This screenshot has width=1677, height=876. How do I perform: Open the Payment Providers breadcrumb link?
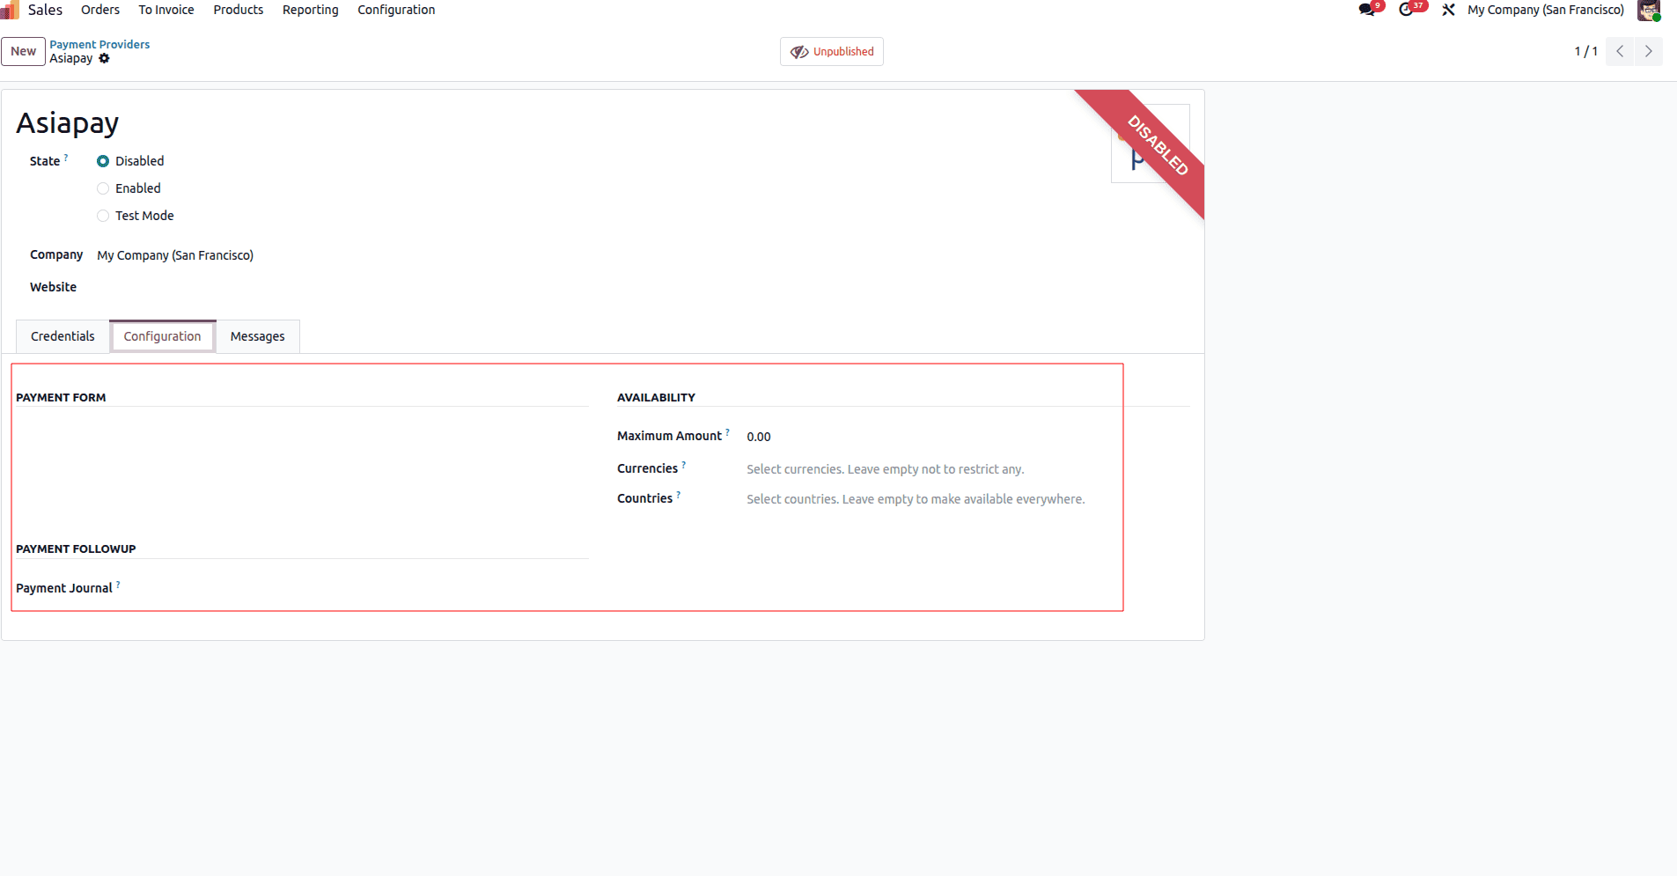click(x=99, y=43)
